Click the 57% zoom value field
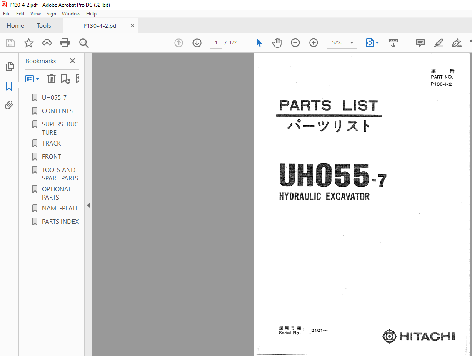This screenshot has height=356, width=472. (x=337, y=43)
